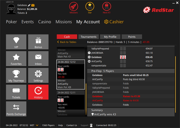Image resolution: width=180 pixels, height=128 pixels.
Task: Click the support headset icon
Action: [x=91, y=125]
